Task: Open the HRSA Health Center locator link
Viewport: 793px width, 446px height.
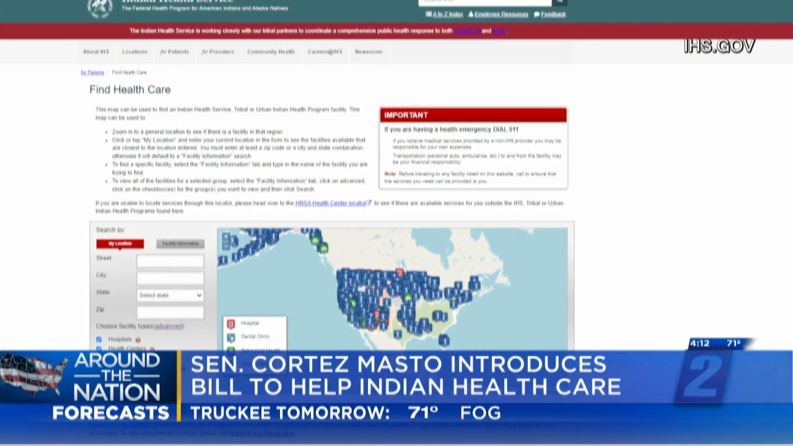Action: coord(331,203)
